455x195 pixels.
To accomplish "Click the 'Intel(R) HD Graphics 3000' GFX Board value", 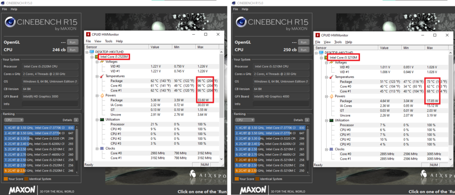I will pyautogui.click(x=50, y=97).
